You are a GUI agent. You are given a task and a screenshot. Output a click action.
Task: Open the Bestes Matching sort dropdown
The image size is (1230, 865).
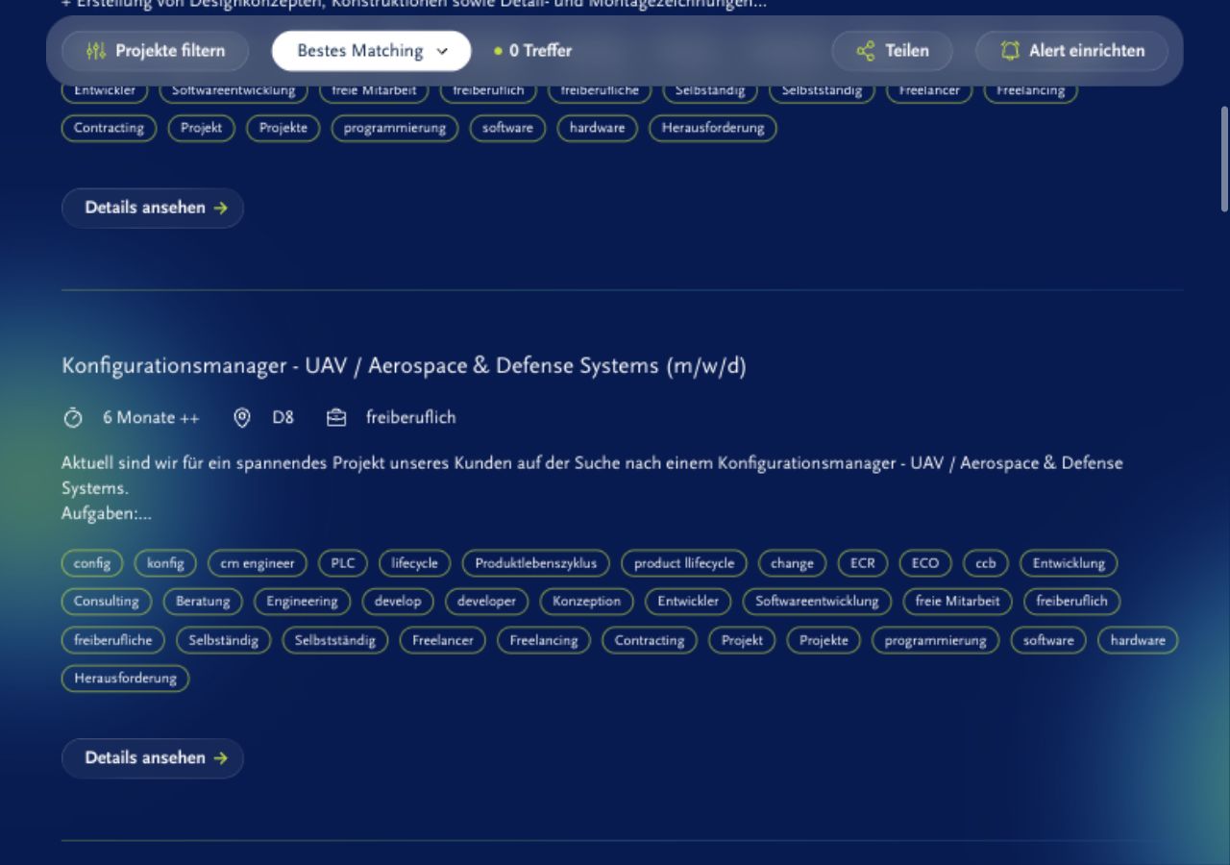372,51
